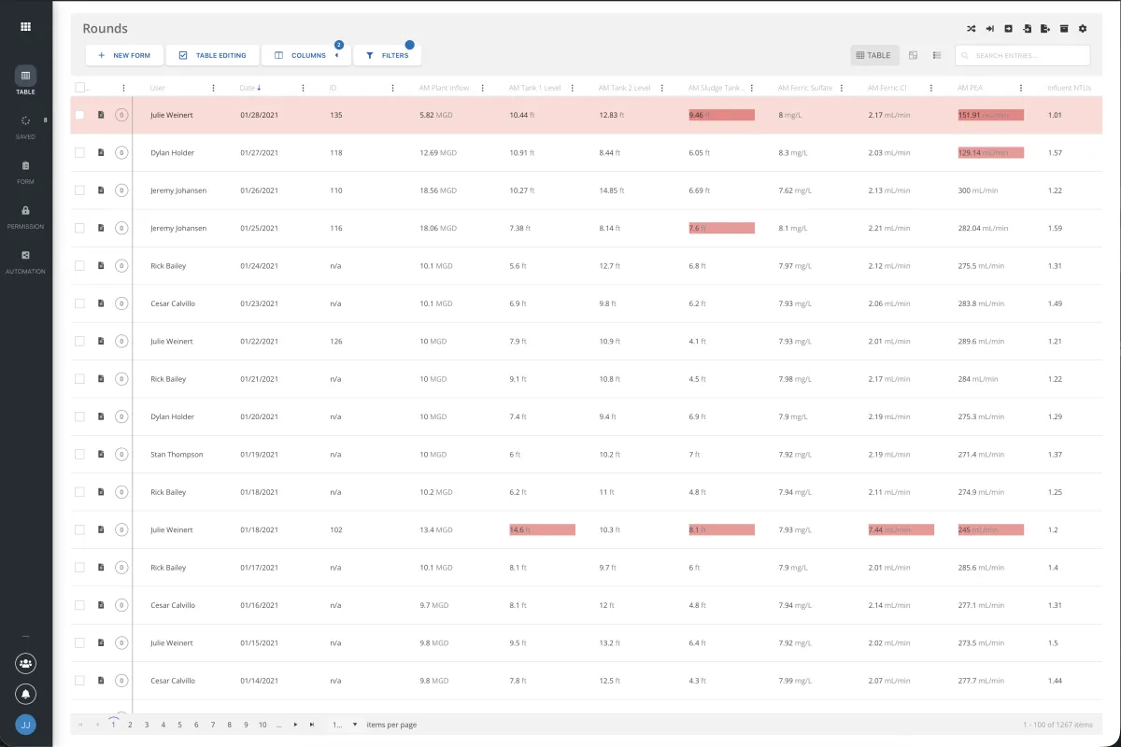Open the apps grid menu
This screenshot has height=747, width=1121.
(x=25, y=26)
